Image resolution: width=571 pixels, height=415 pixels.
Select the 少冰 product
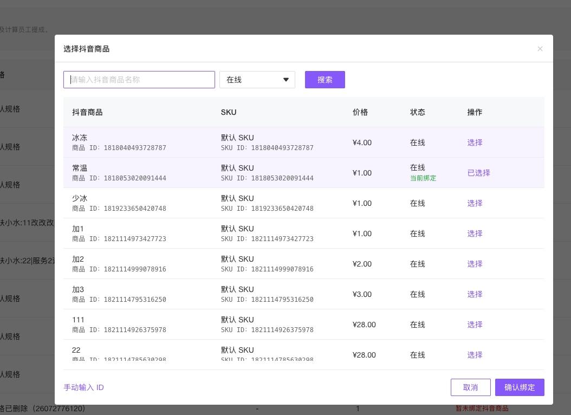click(475, 203)
